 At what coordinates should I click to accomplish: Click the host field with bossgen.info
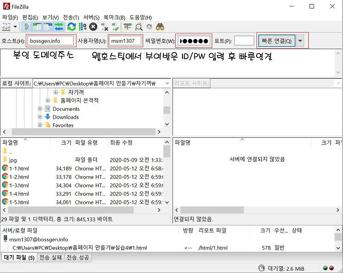[50, 41]
